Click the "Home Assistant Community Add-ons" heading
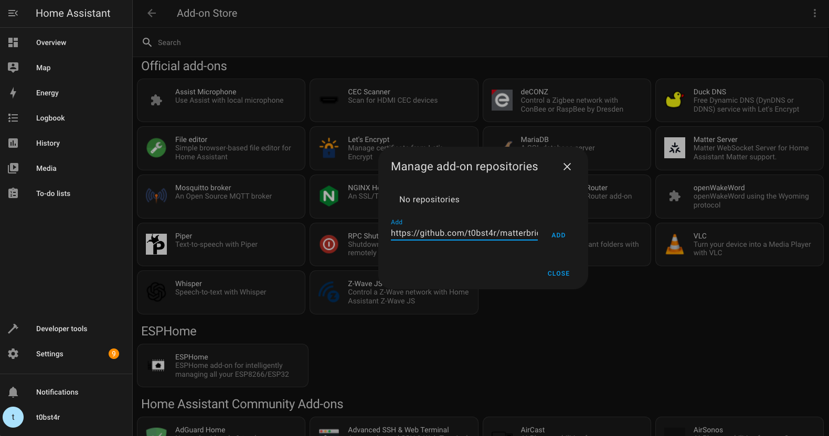Viewport: 829px width, 436px height. [242, 404]
